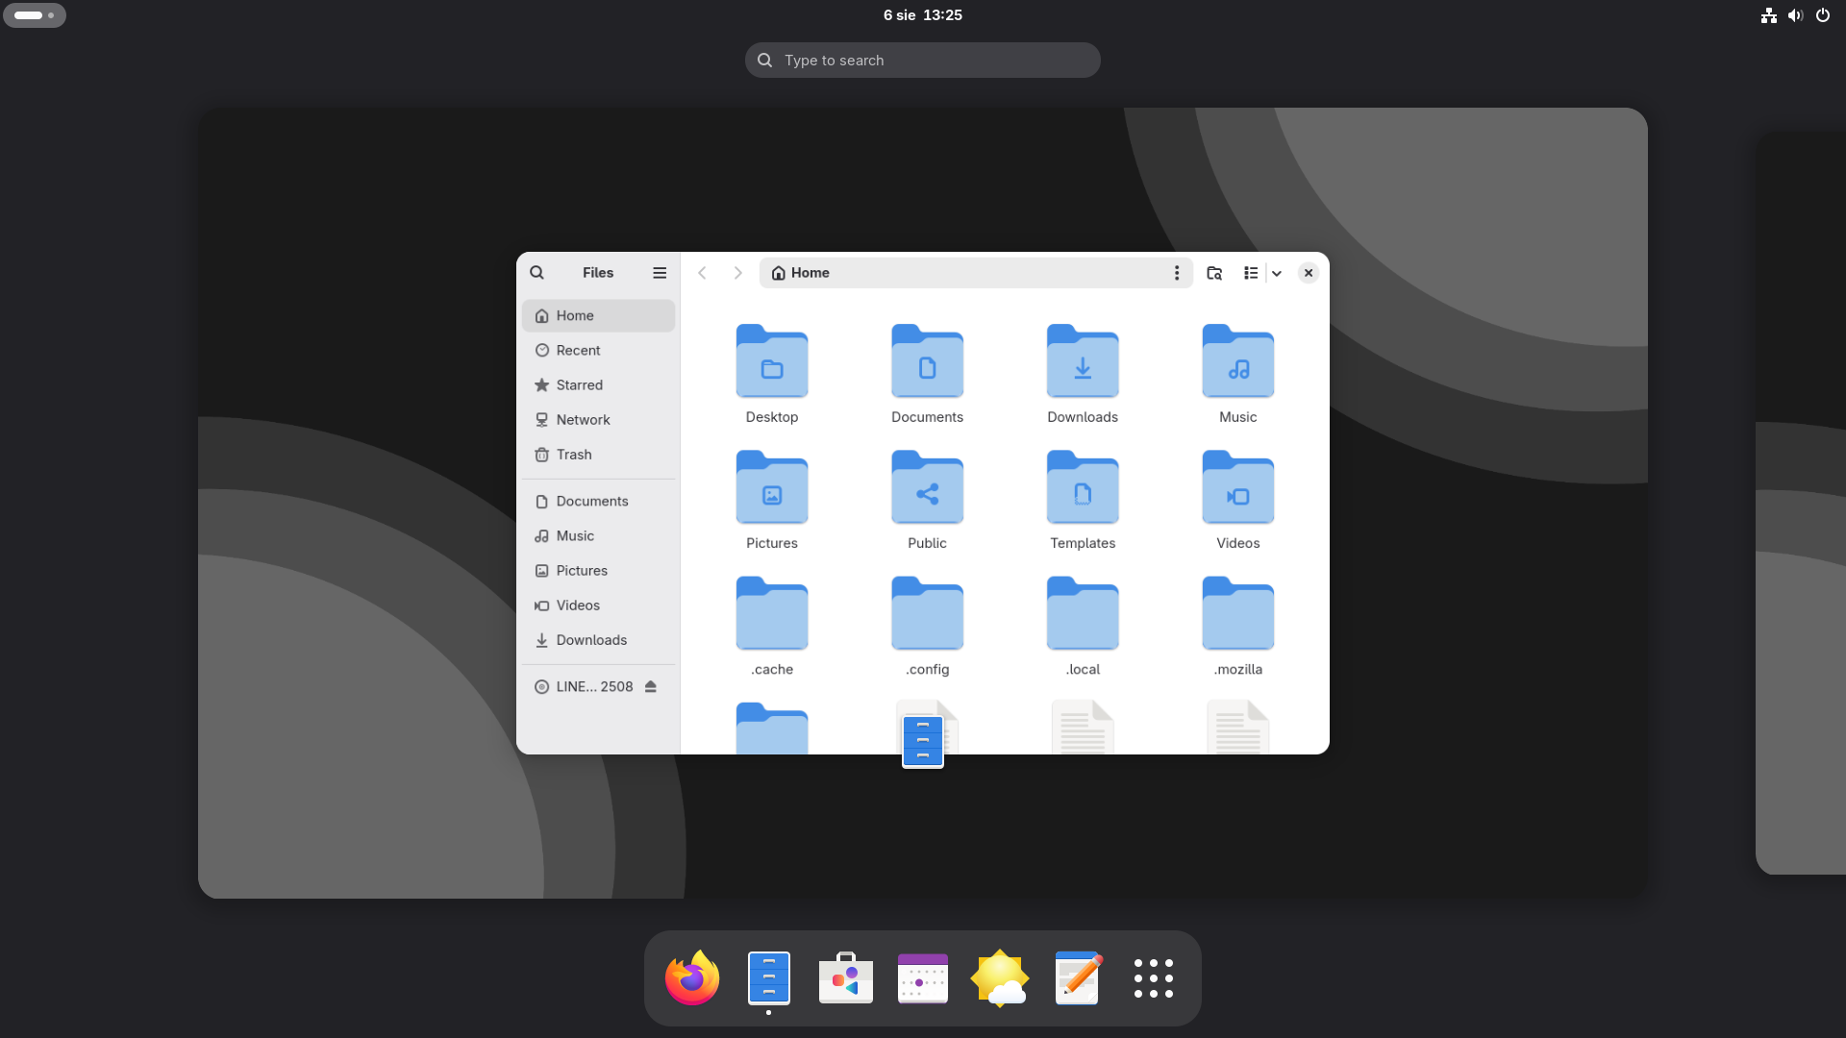This screenshot has height=1038, width=1846.
Task: Click the search everywhere folder icon
Action: (x=1214, y=273)
